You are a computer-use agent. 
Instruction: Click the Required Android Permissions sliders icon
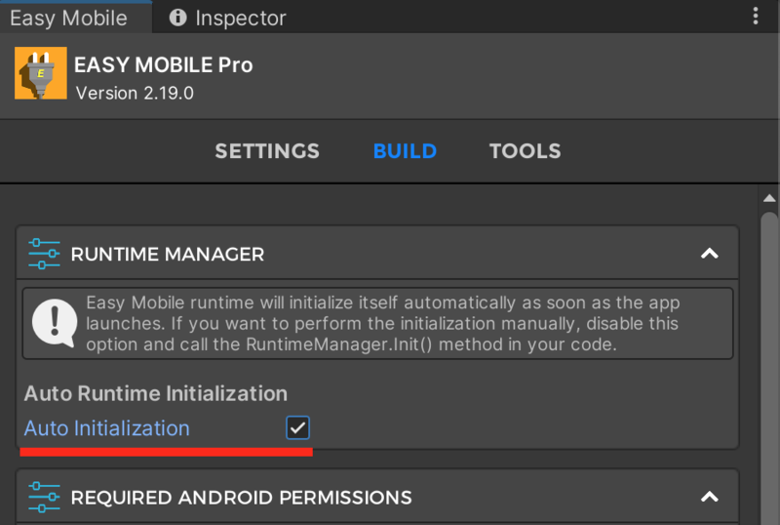(x=44, y=497)
